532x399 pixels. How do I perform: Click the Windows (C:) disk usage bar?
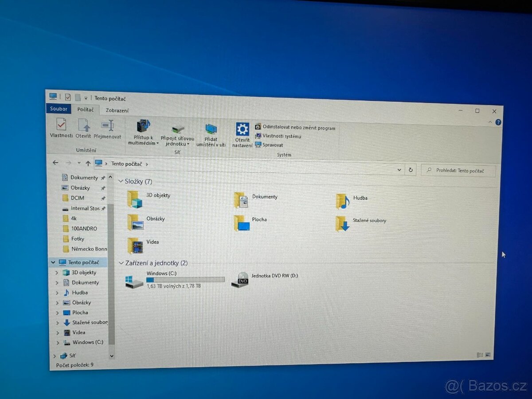coord(185,279)
